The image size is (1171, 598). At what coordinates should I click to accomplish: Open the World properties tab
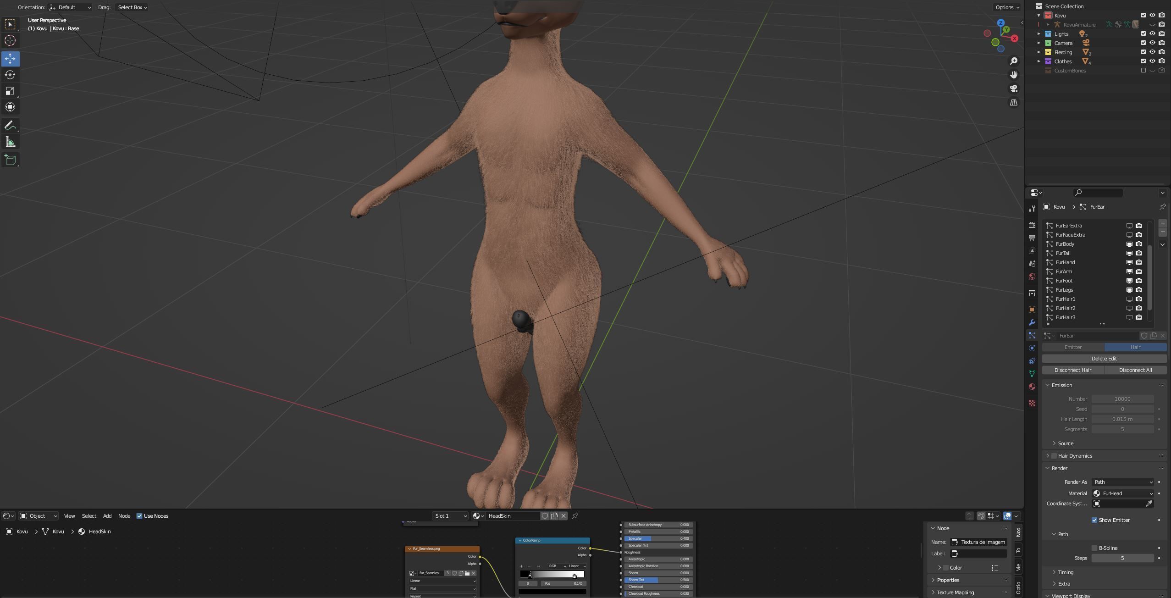coord(1032,277)
